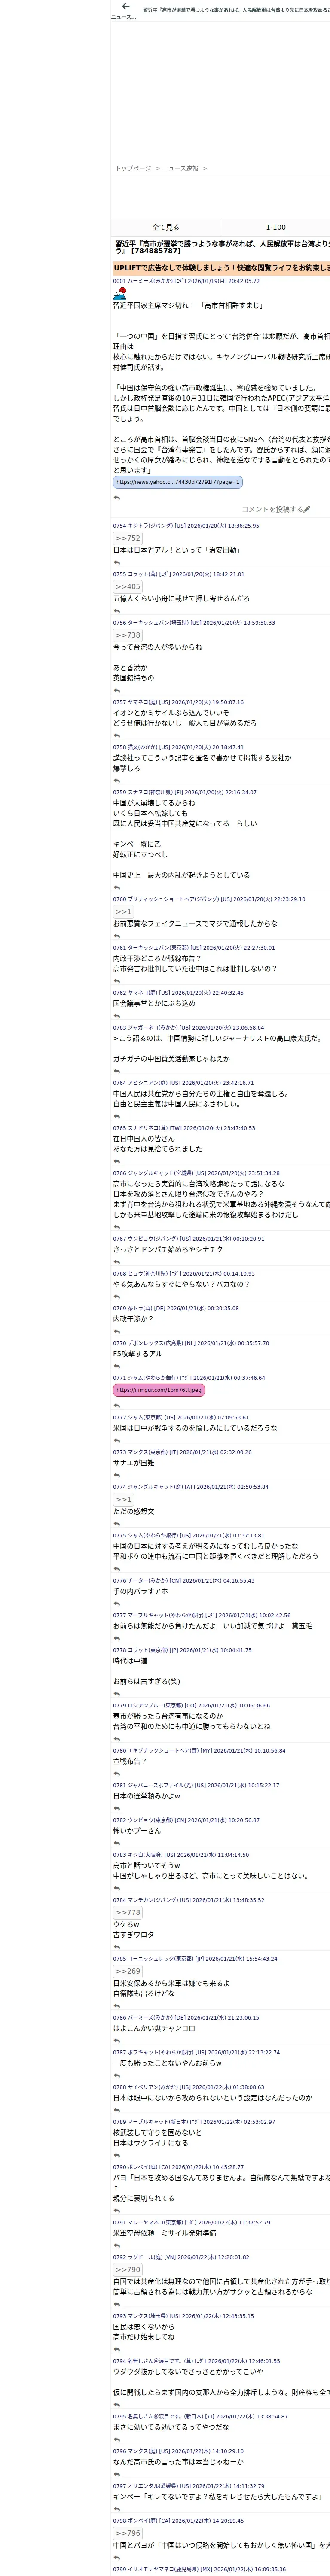Click post number 0771
This screenshot has width=330, height=2576.
click(119, 1378)
